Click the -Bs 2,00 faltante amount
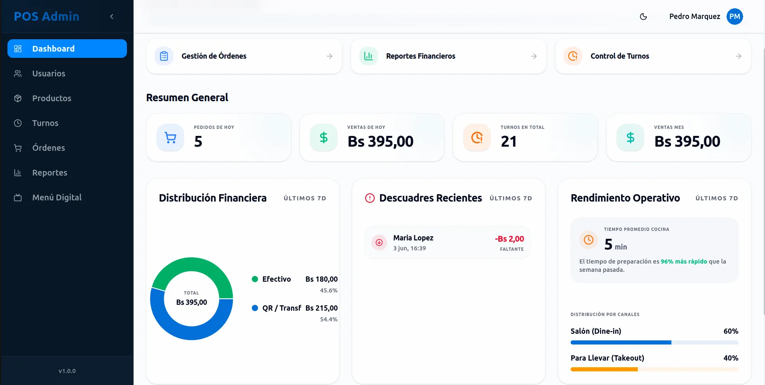The height and width of the screenshot is (385, 765). (509, 239)
